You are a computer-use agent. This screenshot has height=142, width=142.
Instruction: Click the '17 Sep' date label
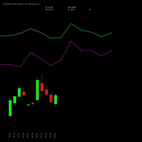coord(18,135)
